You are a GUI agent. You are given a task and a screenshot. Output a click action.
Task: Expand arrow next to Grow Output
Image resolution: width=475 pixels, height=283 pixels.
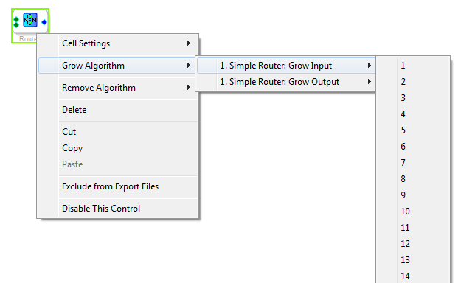point(369,82)
